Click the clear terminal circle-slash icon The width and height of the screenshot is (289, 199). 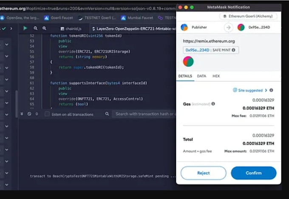pos(29,114)
